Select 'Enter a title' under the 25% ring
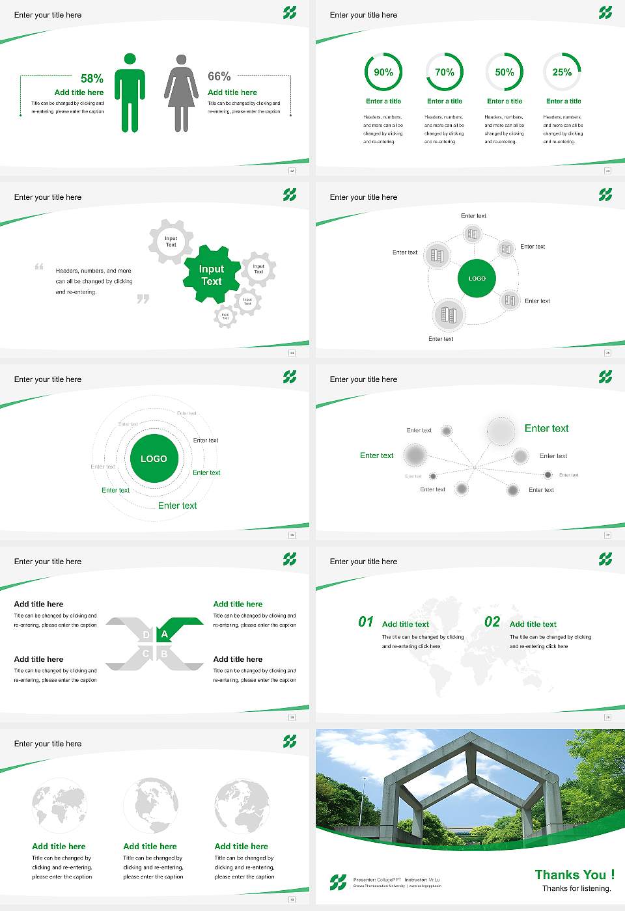 point(564,102)
